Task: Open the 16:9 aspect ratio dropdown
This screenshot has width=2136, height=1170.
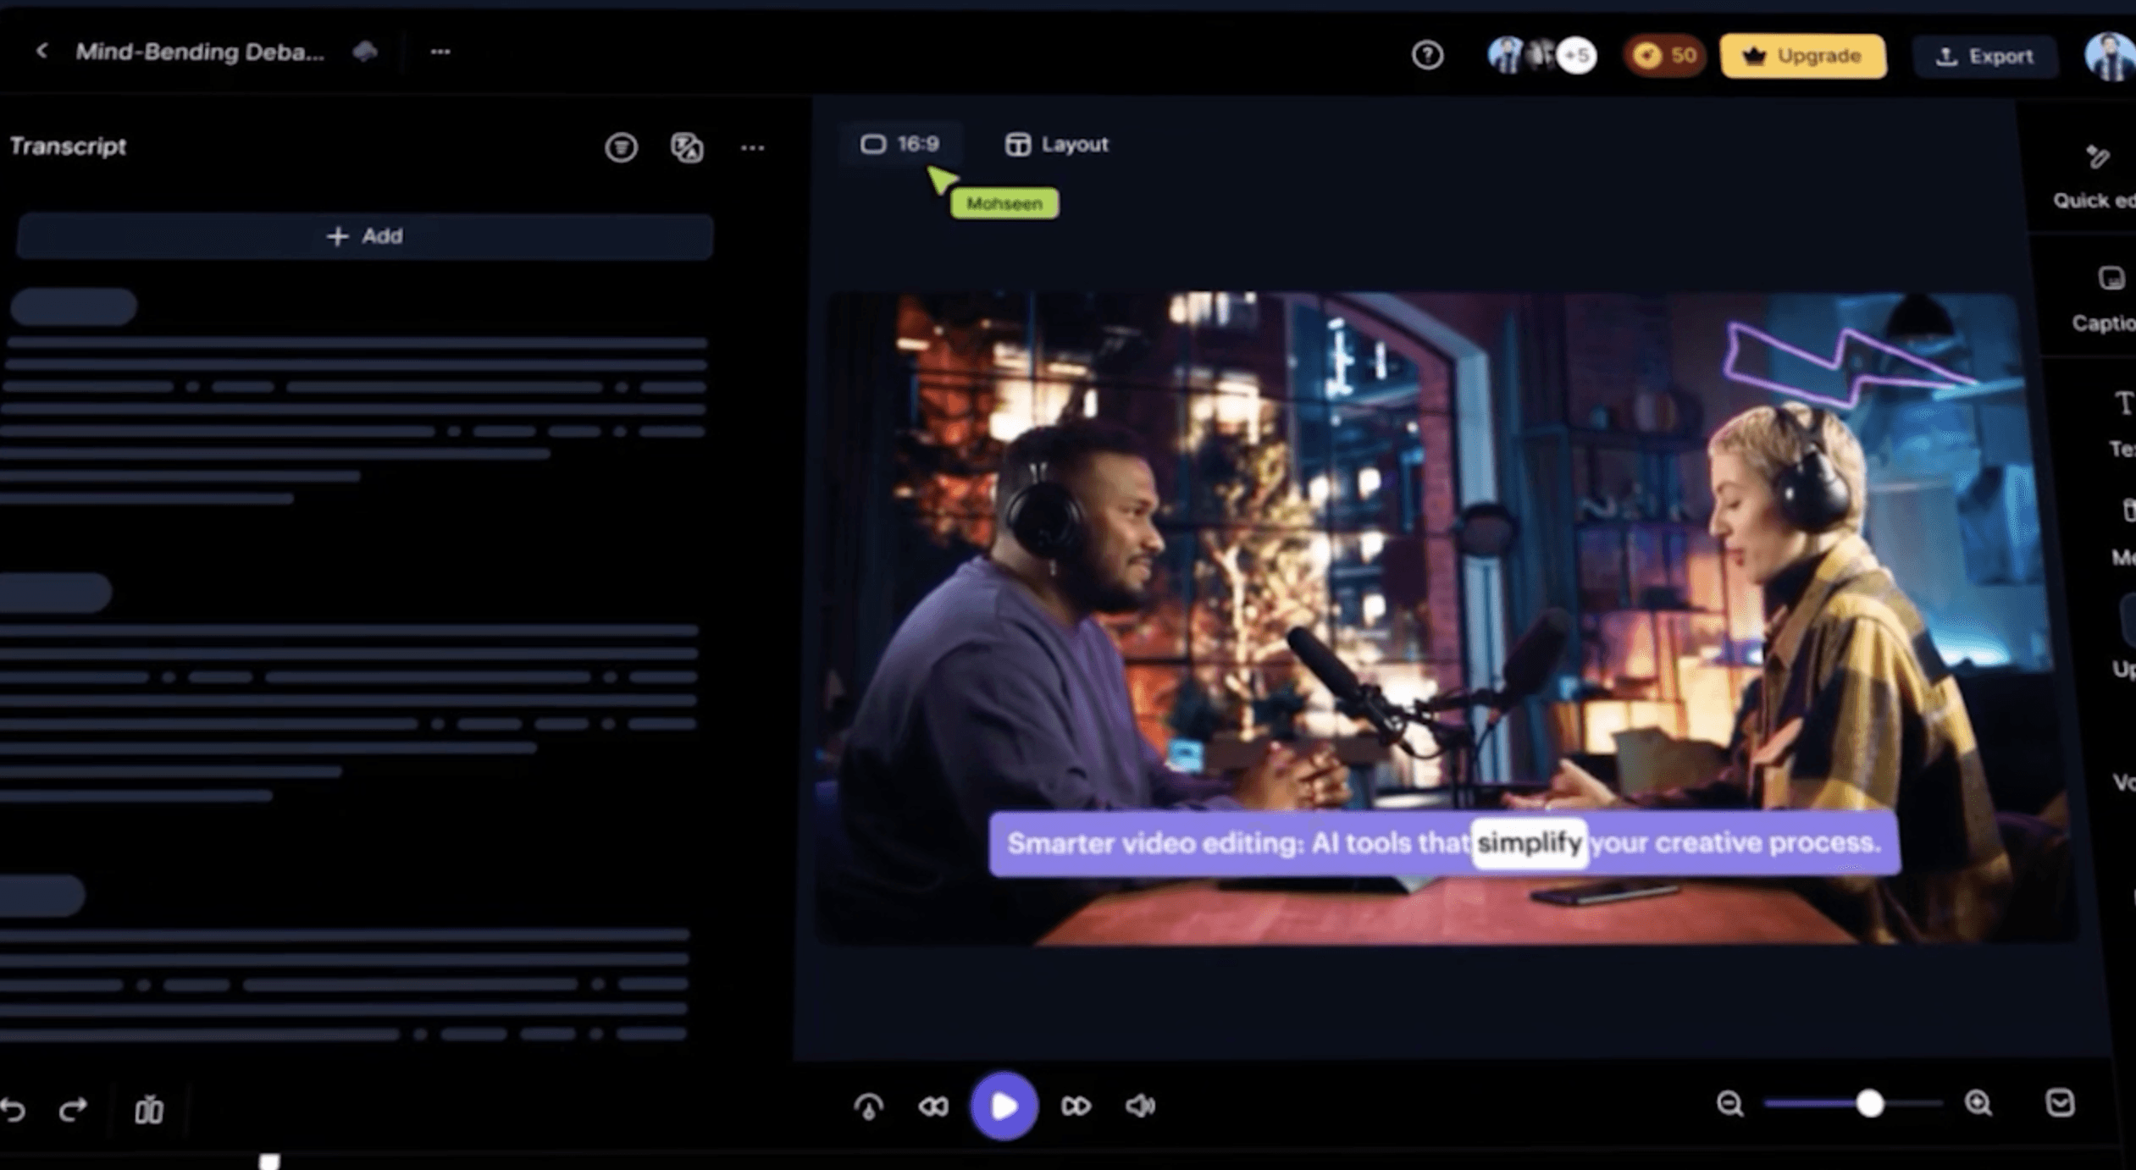Action: click(900, 145)
